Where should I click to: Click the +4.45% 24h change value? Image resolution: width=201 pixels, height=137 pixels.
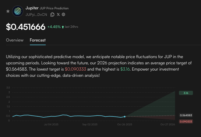coord(54,27)
